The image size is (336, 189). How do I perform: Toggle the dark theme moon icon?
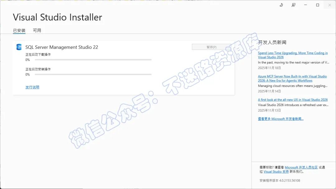pos(281,5)
